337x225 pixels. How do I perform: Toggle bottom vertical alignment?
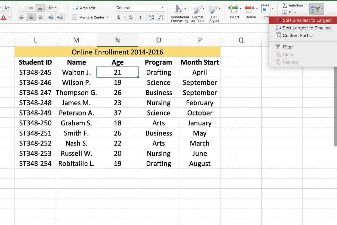click(40, 8)
